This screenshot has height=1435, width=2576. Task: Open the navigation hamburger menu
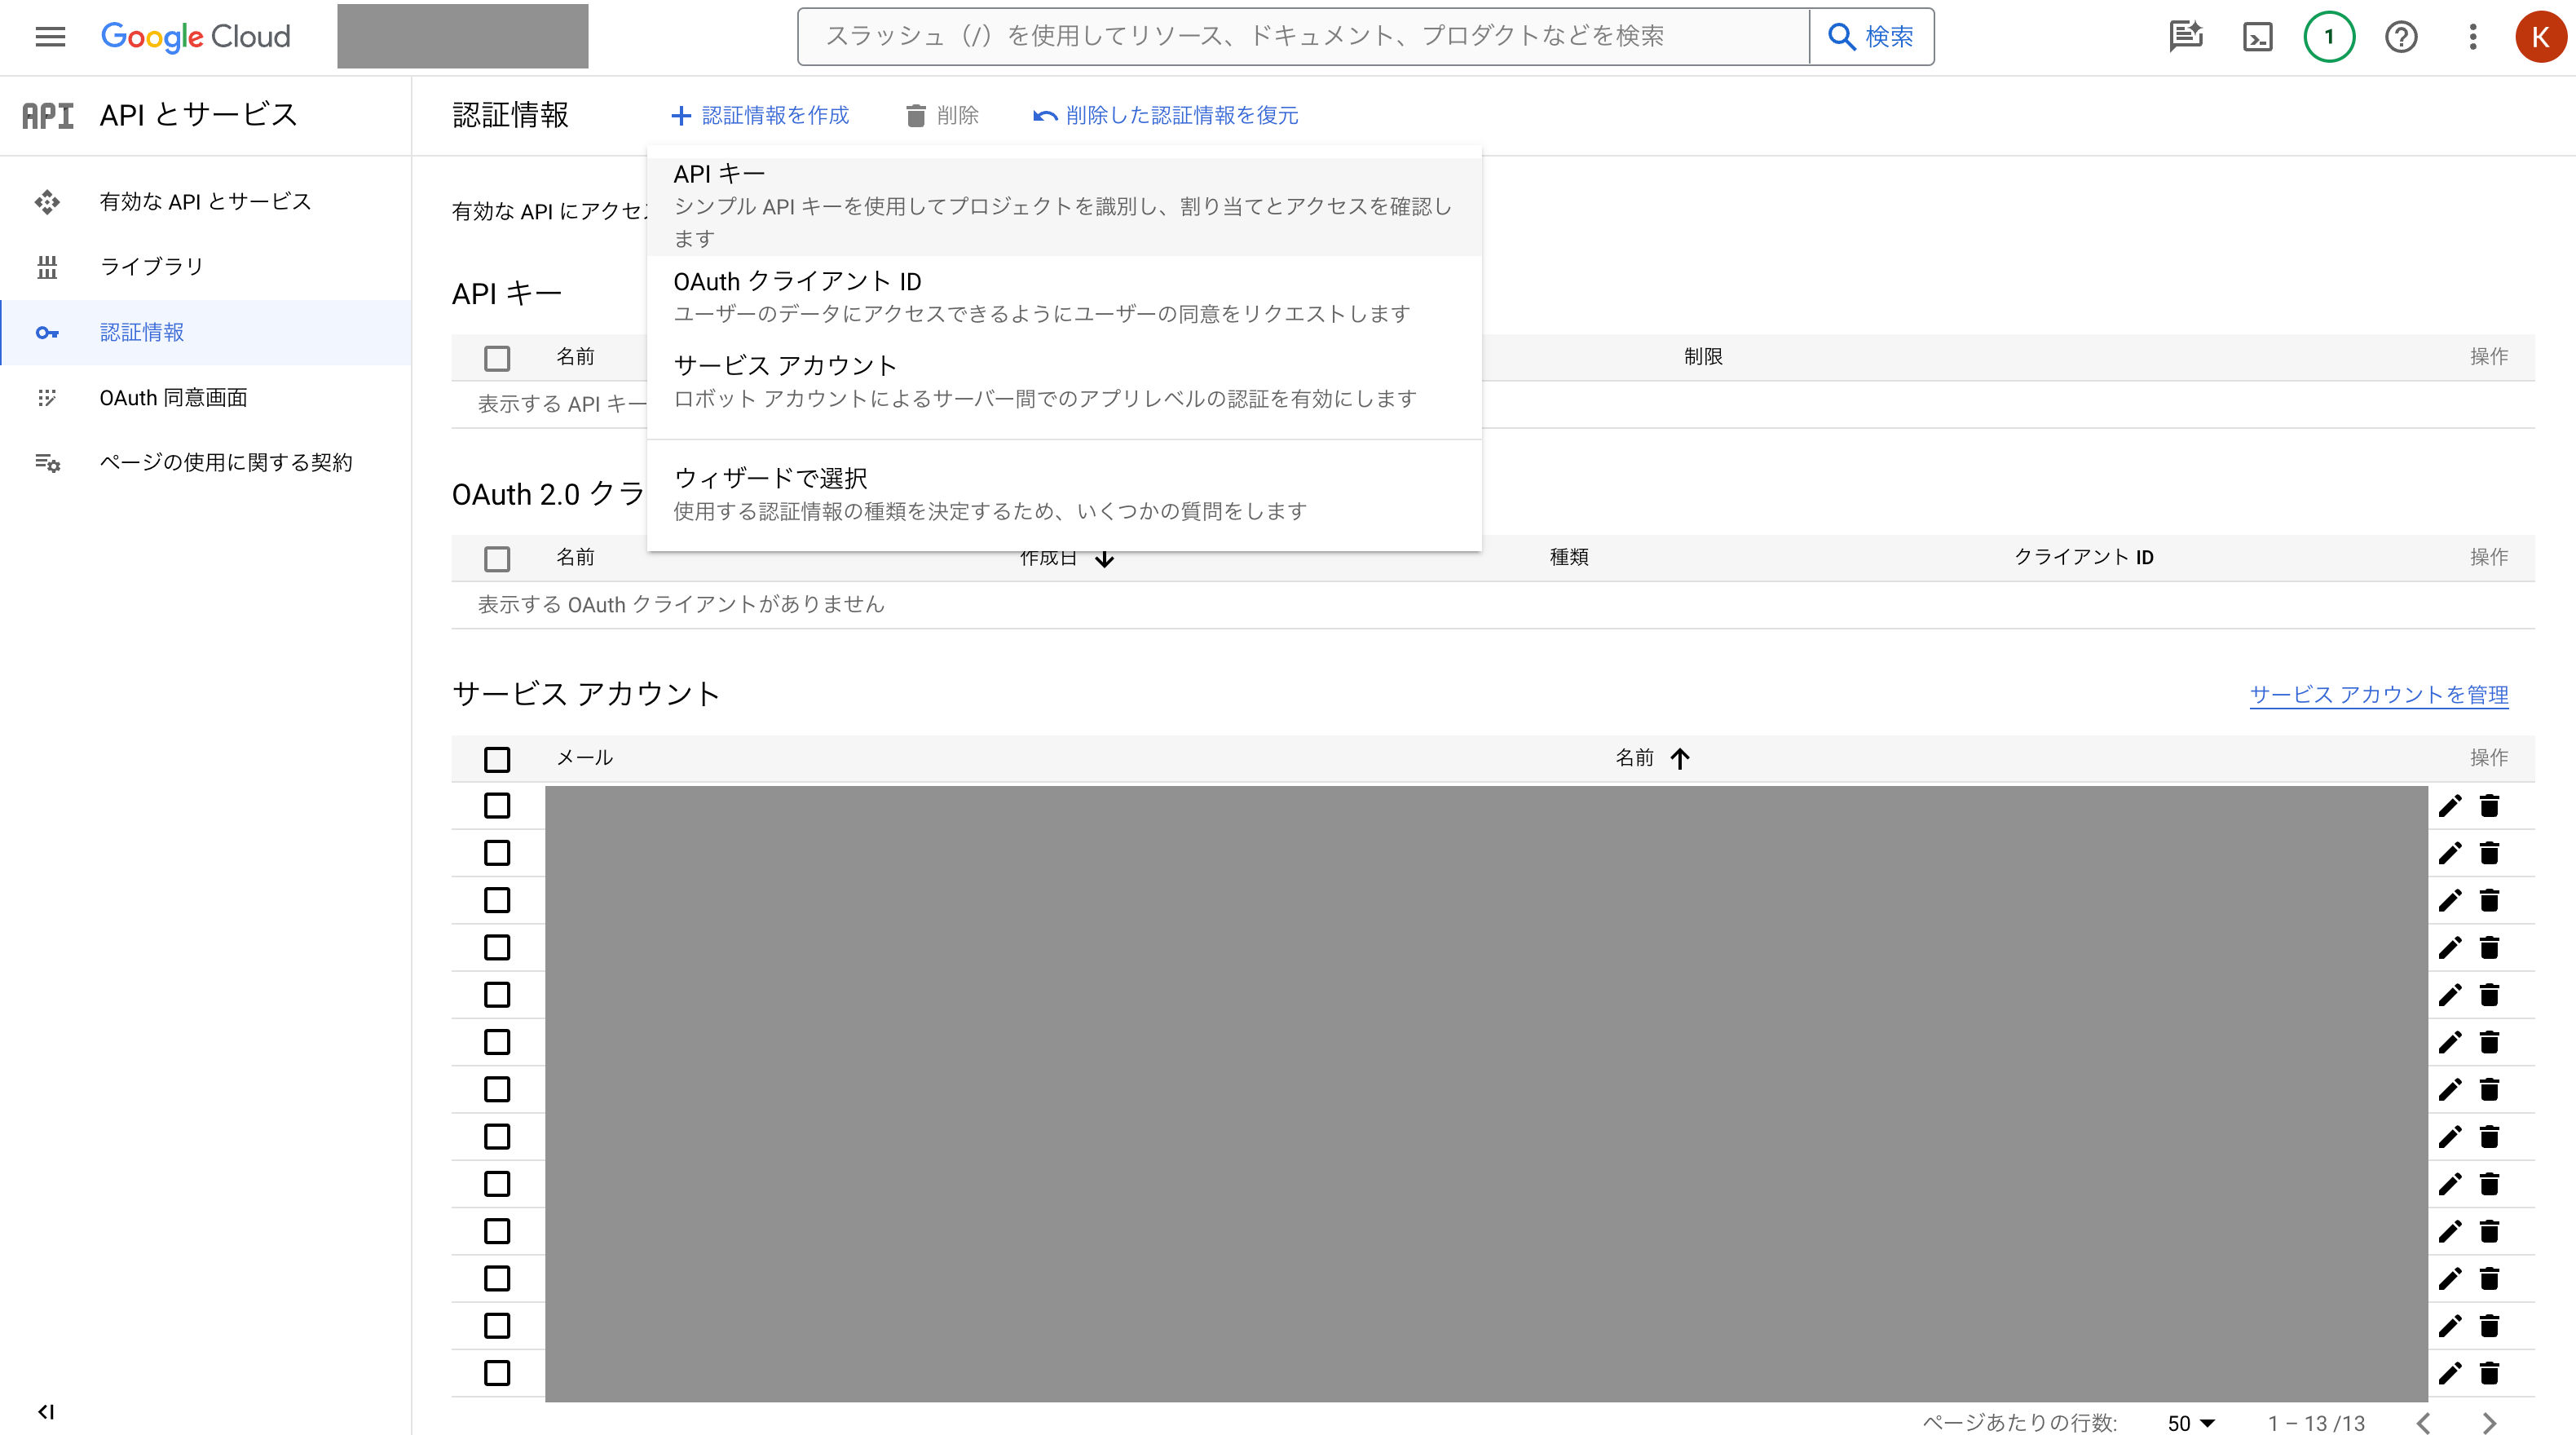click(48, 37)
